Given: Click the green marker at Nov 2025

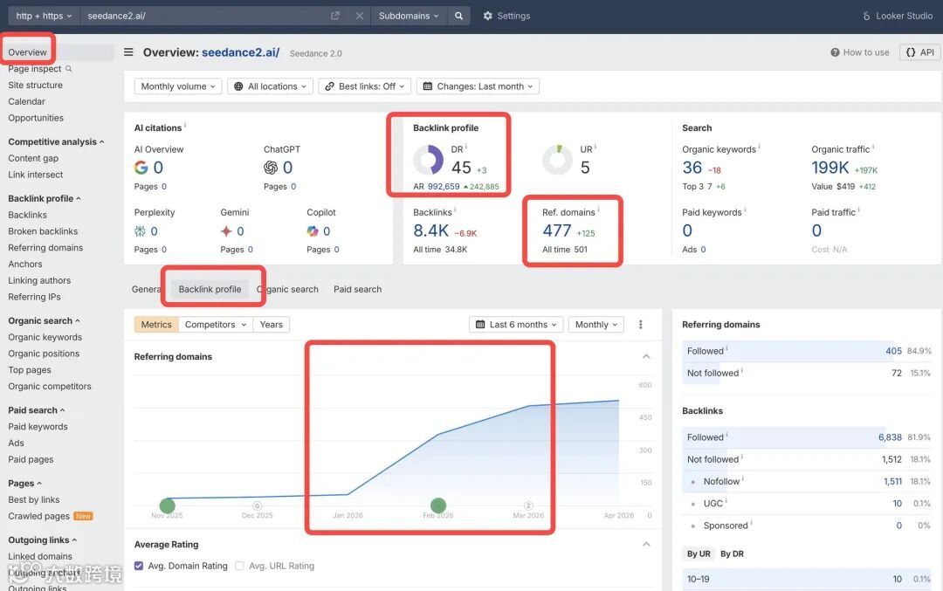Looking at the screenshot, I should (x=167, y=505).
